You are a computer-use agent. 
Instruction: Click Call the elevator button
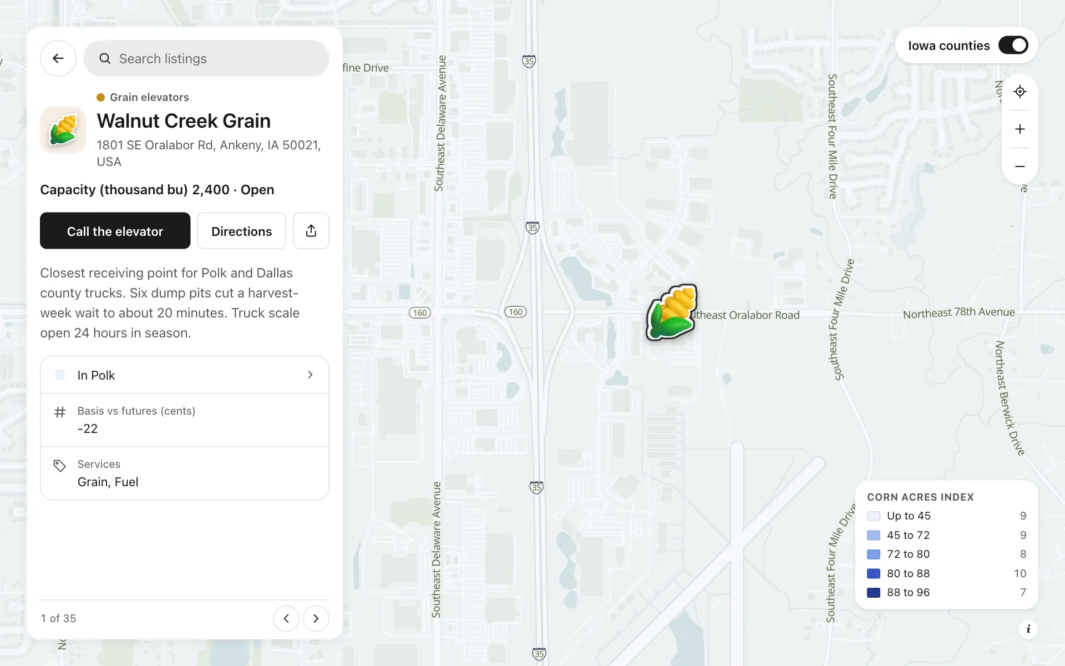(x=115, y=231)
